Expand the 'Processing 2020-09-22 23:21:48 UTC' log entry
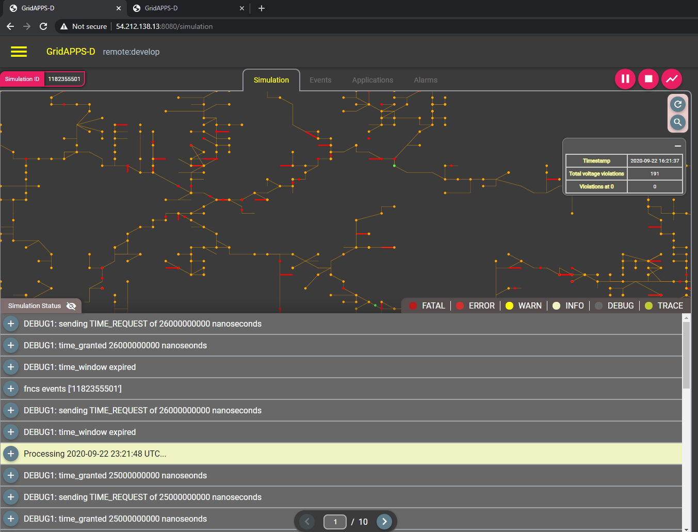698x532 pixels. pos(11,454)
